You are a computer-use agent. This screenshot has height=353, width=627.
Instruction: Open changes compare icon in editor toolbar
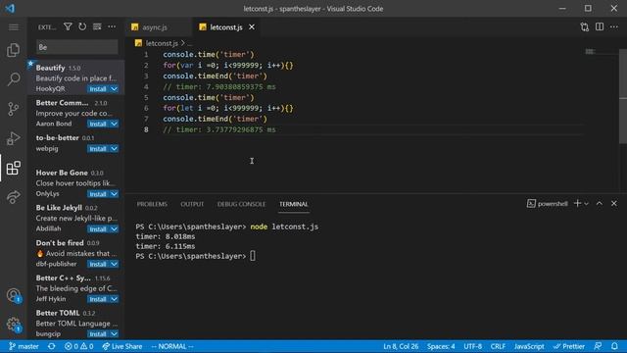click(x=585, y=26)
